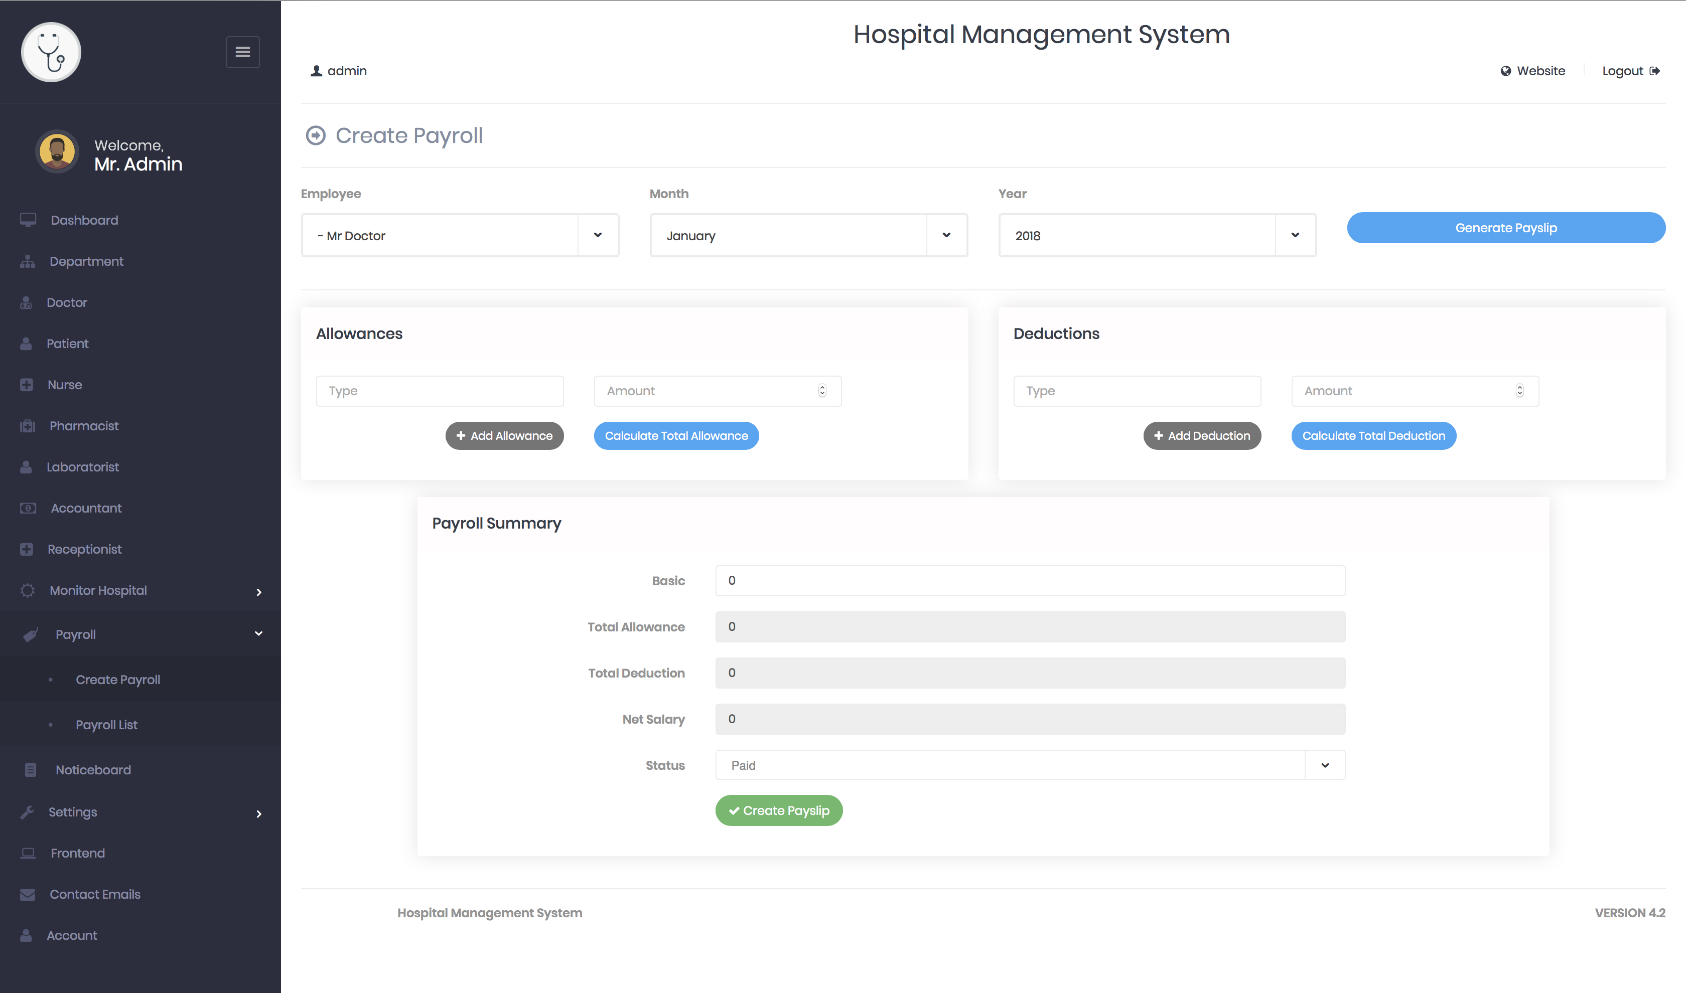
Task: Click the Generate Payslip button
Action: tap(1506, 228)
